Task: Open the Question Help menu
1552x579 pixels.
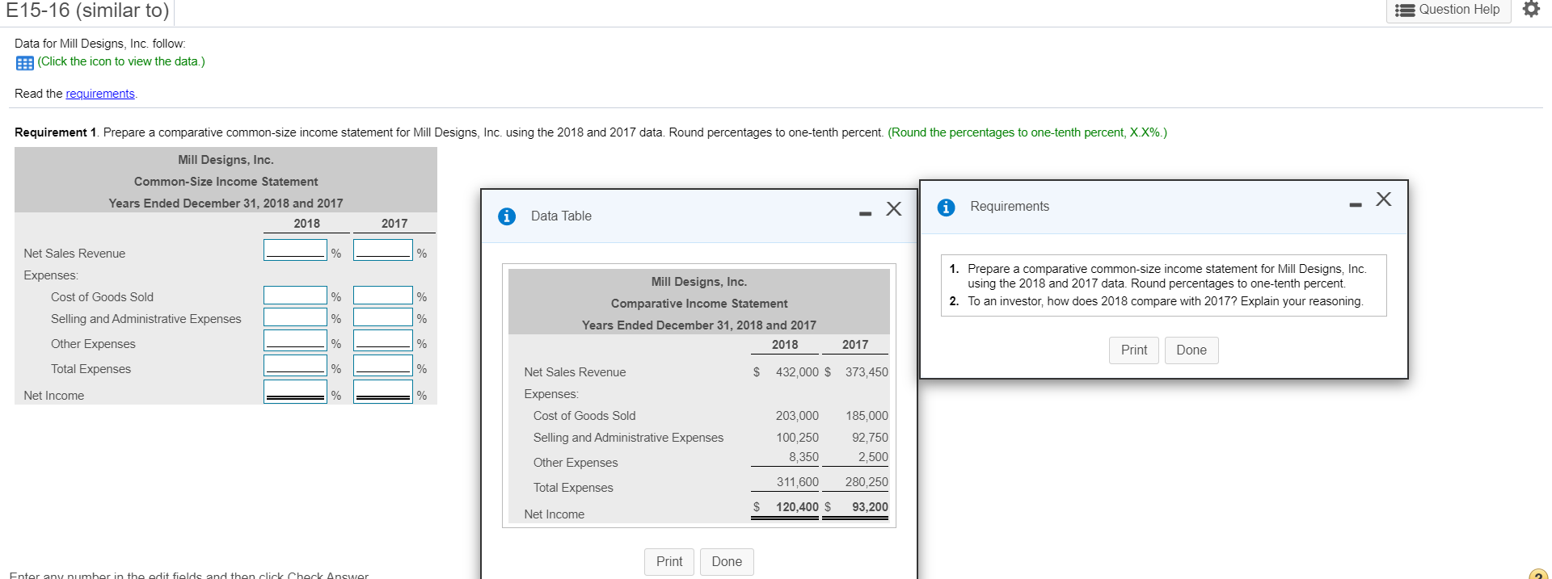Action: [1449, 10]
